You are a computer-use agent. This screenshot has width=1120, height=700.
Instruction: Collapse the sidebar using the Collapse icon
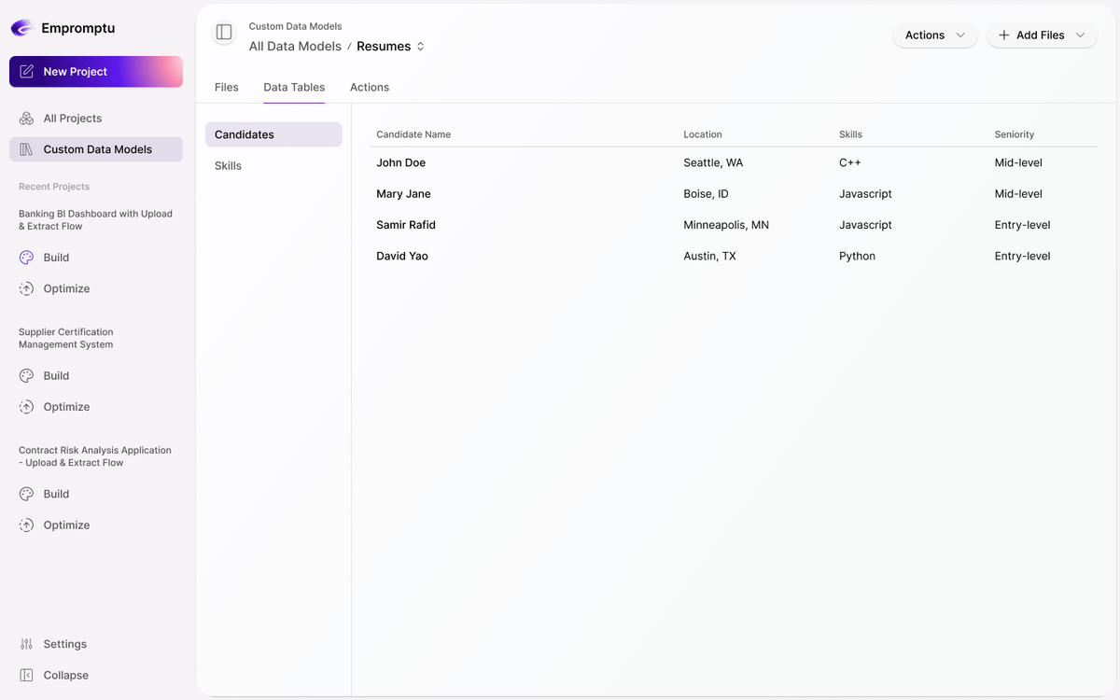[x=26, y=675]
